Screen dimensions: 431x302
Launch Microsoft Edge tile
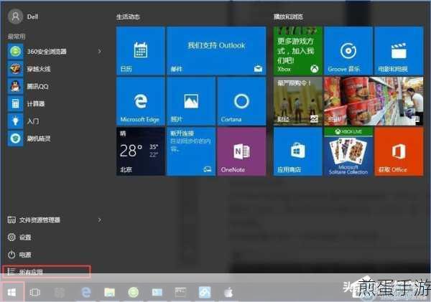coord(141,101)
